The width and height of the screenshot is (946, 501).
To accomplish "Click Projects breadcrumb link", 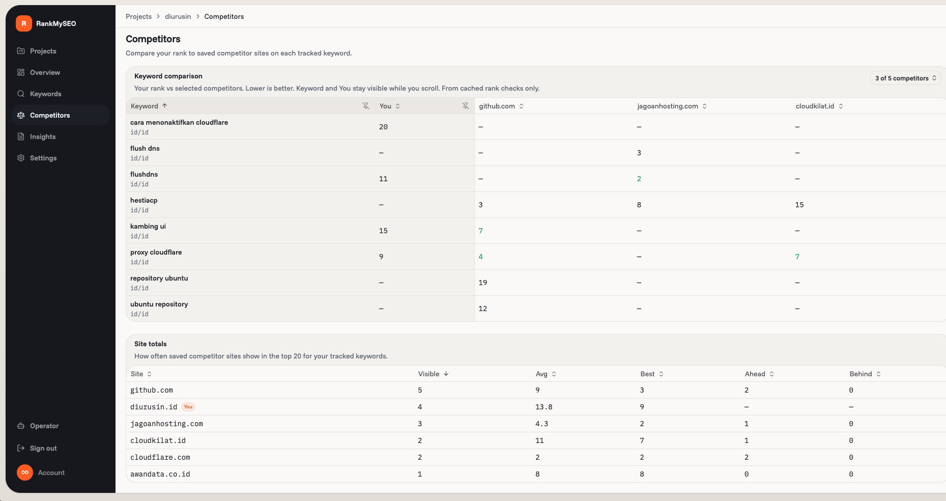I will pyautogui.click(x=138, y=16).
